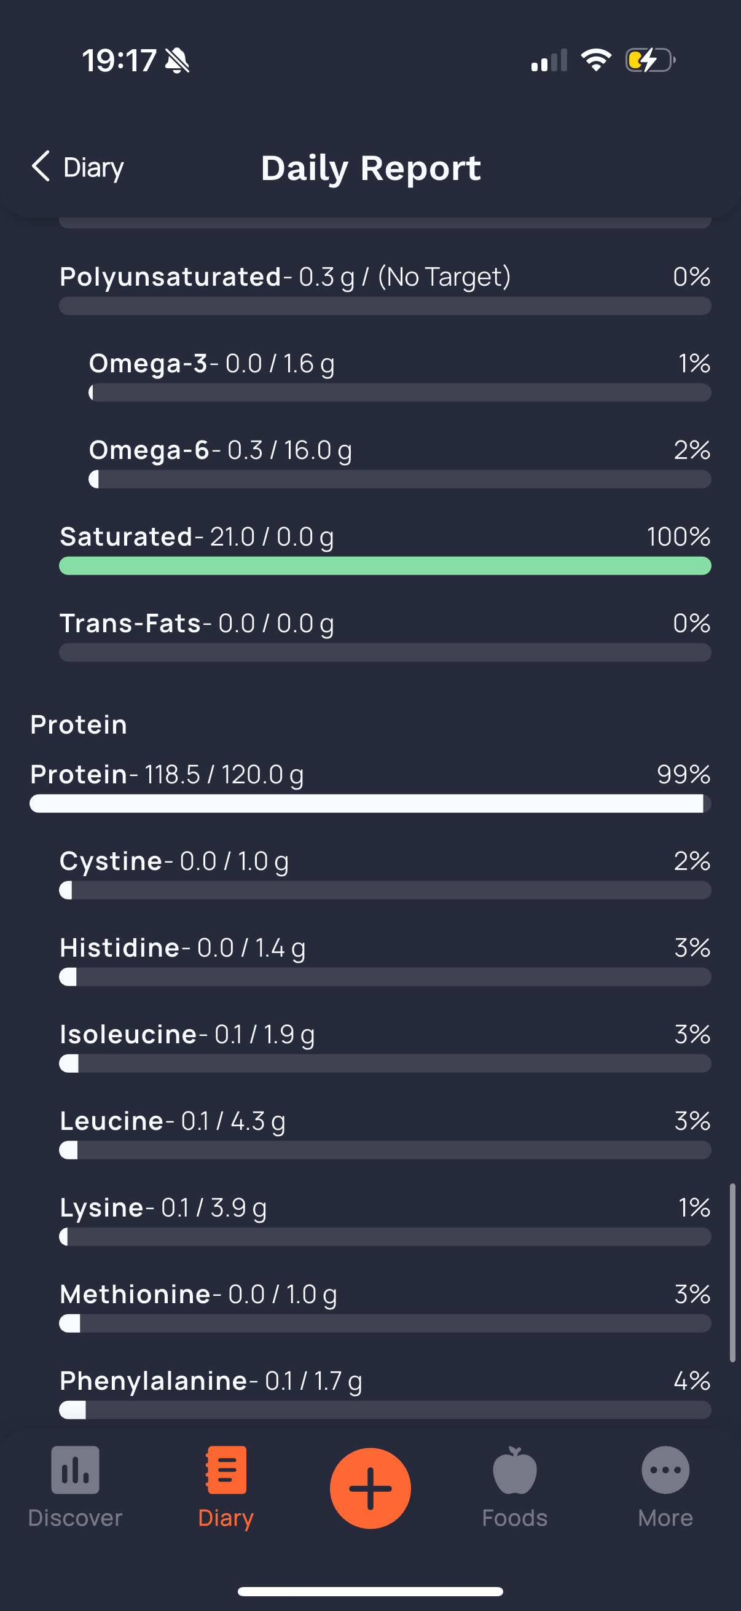Open the Foods apple icon
741x1611 pixels.
click(515, 1470)
